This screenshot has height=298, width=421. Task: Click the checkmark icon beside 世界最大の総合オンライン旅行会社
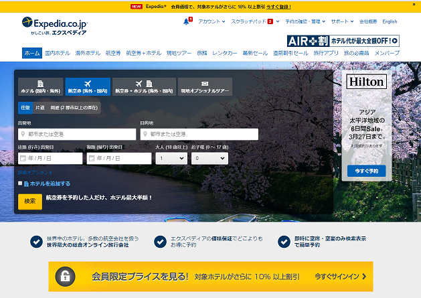(x=36, y=242)
